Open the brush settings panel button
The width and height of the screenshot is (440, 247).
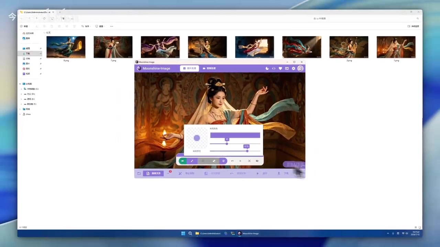coord(223,161)
